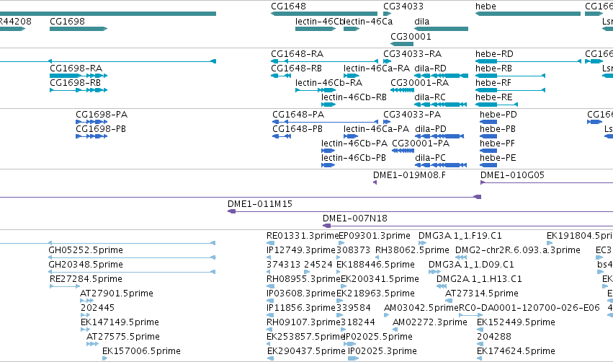Click transcript CG34033-RA label

click(x=413, y=53)
